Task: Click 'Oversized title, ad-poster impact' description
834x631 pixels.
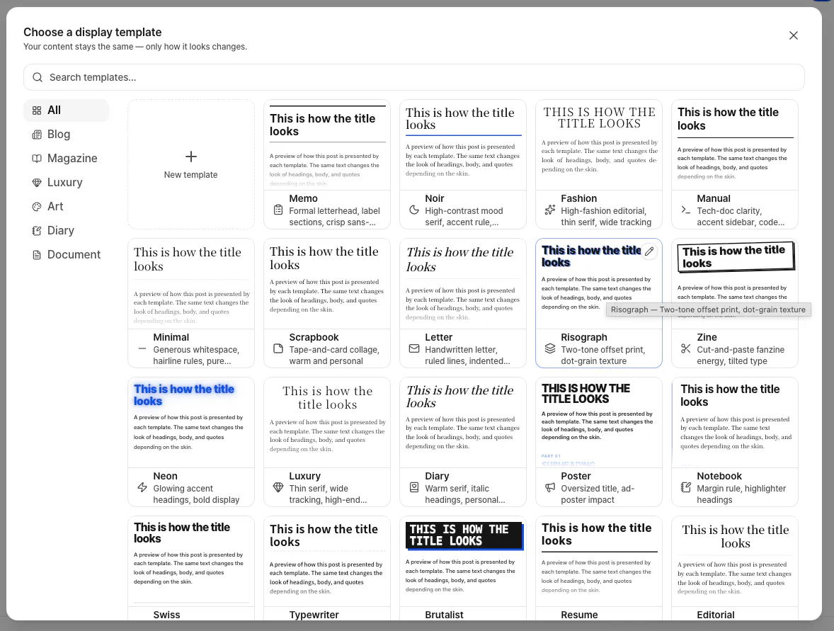Action: pos(598,494)
